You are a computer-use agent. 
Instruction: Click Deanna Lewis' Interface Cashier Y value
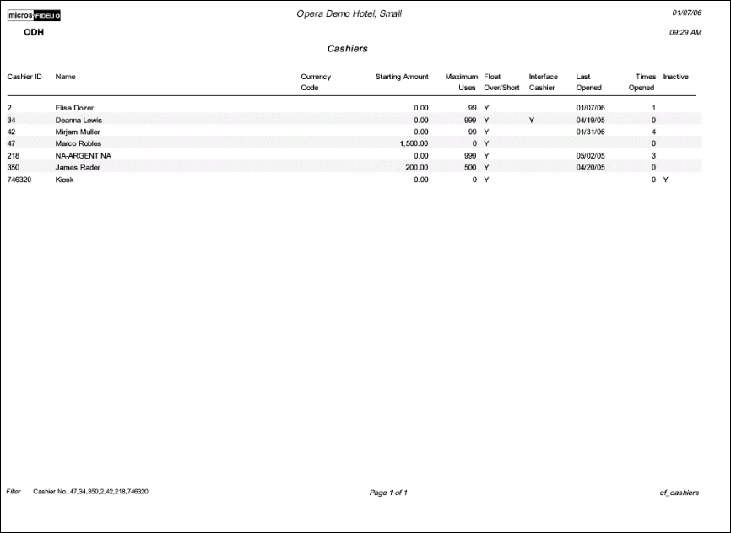pos(532,120)
